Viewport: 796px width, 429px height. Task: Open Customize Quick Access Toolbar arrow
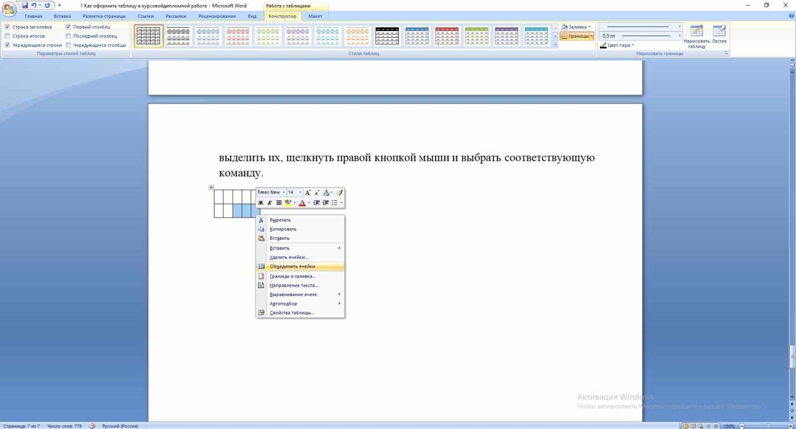coord(59,6)
